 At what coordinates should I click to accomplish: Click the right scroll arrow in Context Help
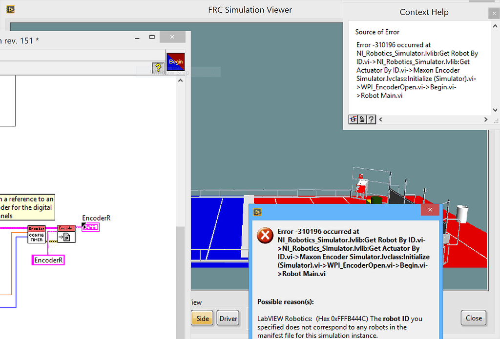(485, 119)
